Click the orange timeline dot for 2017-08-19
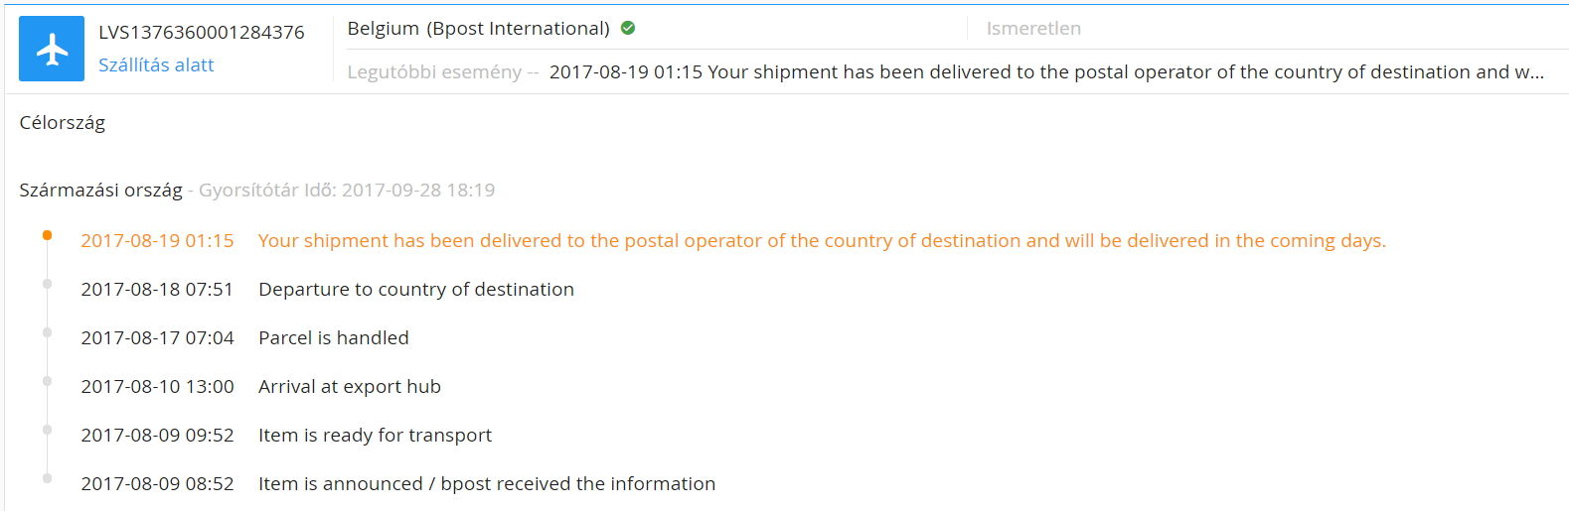Screen dimensions: 1569x511 pos(47,235)
